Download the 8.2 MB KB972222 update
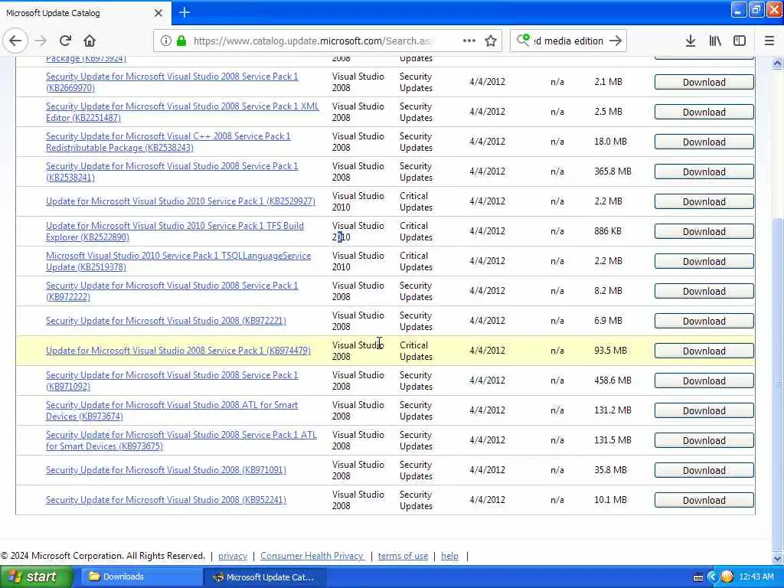The width and height of the screenshot is (784, 588). 704,291
